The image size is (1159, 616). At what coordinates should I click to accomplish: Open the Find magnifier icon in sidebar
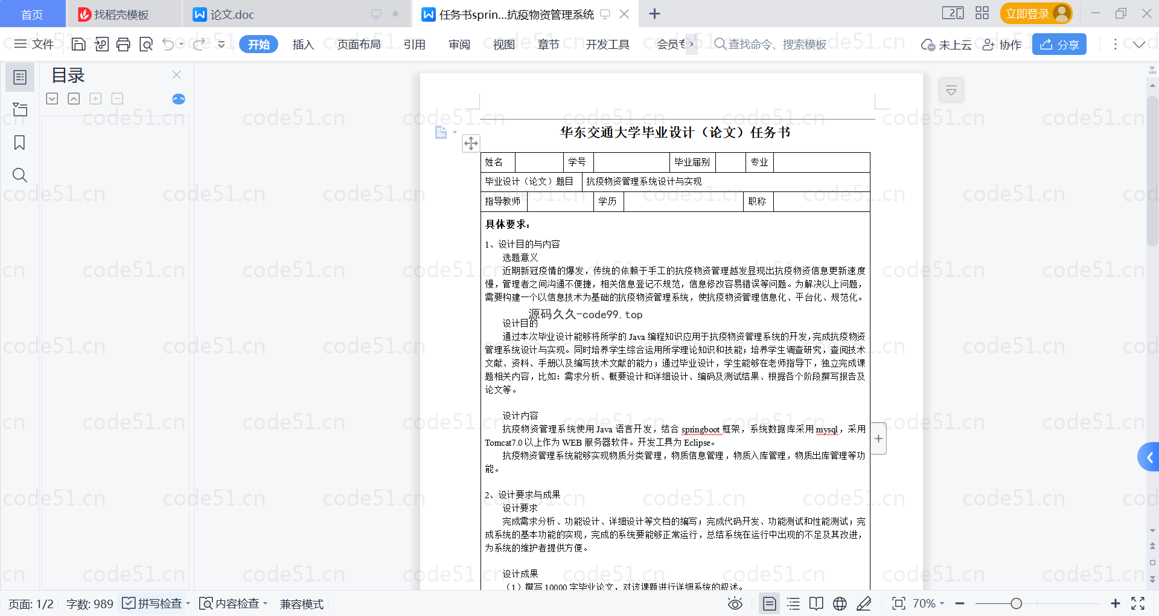pyautogui.click(x=20, y=175)
